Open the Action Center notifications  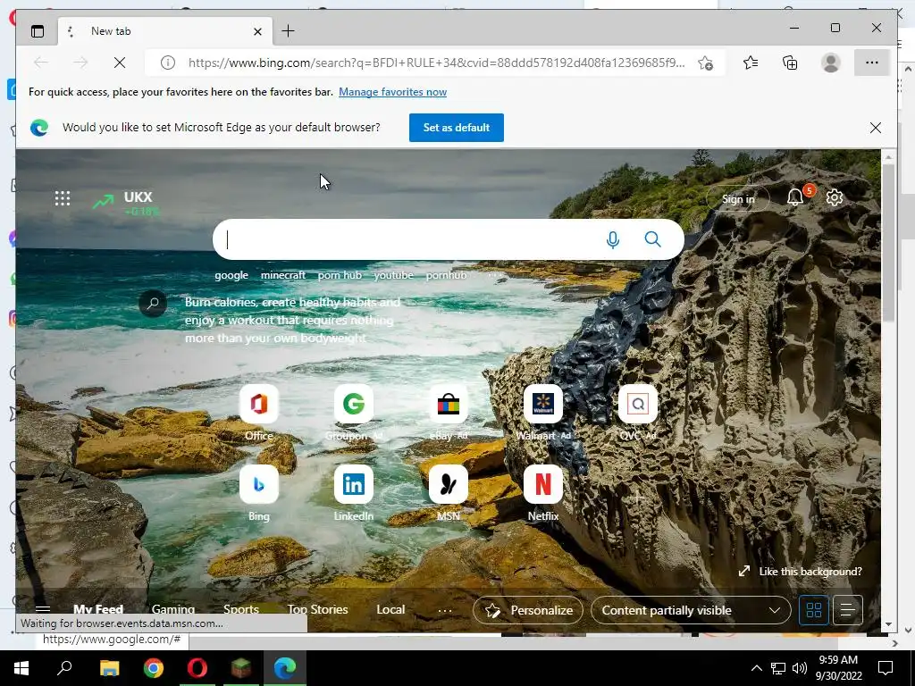click(x=886, y=668)
